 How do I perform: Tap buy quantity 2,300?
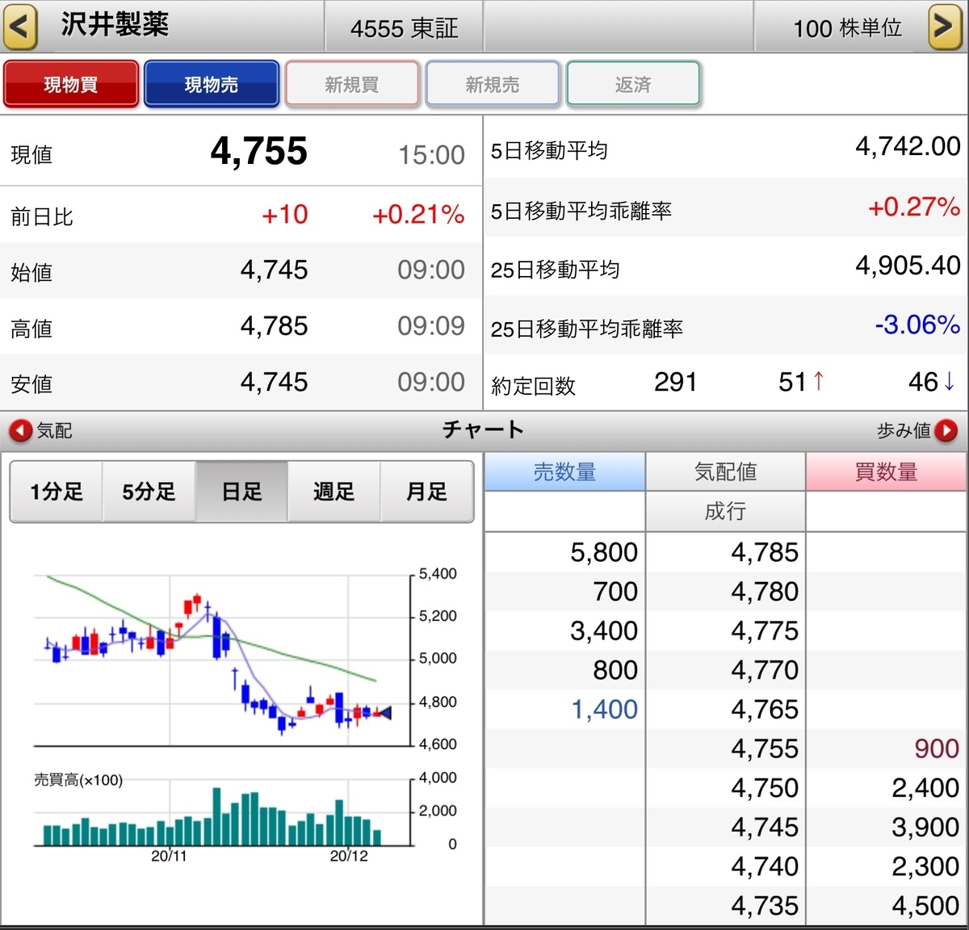(x=925, y=866)
